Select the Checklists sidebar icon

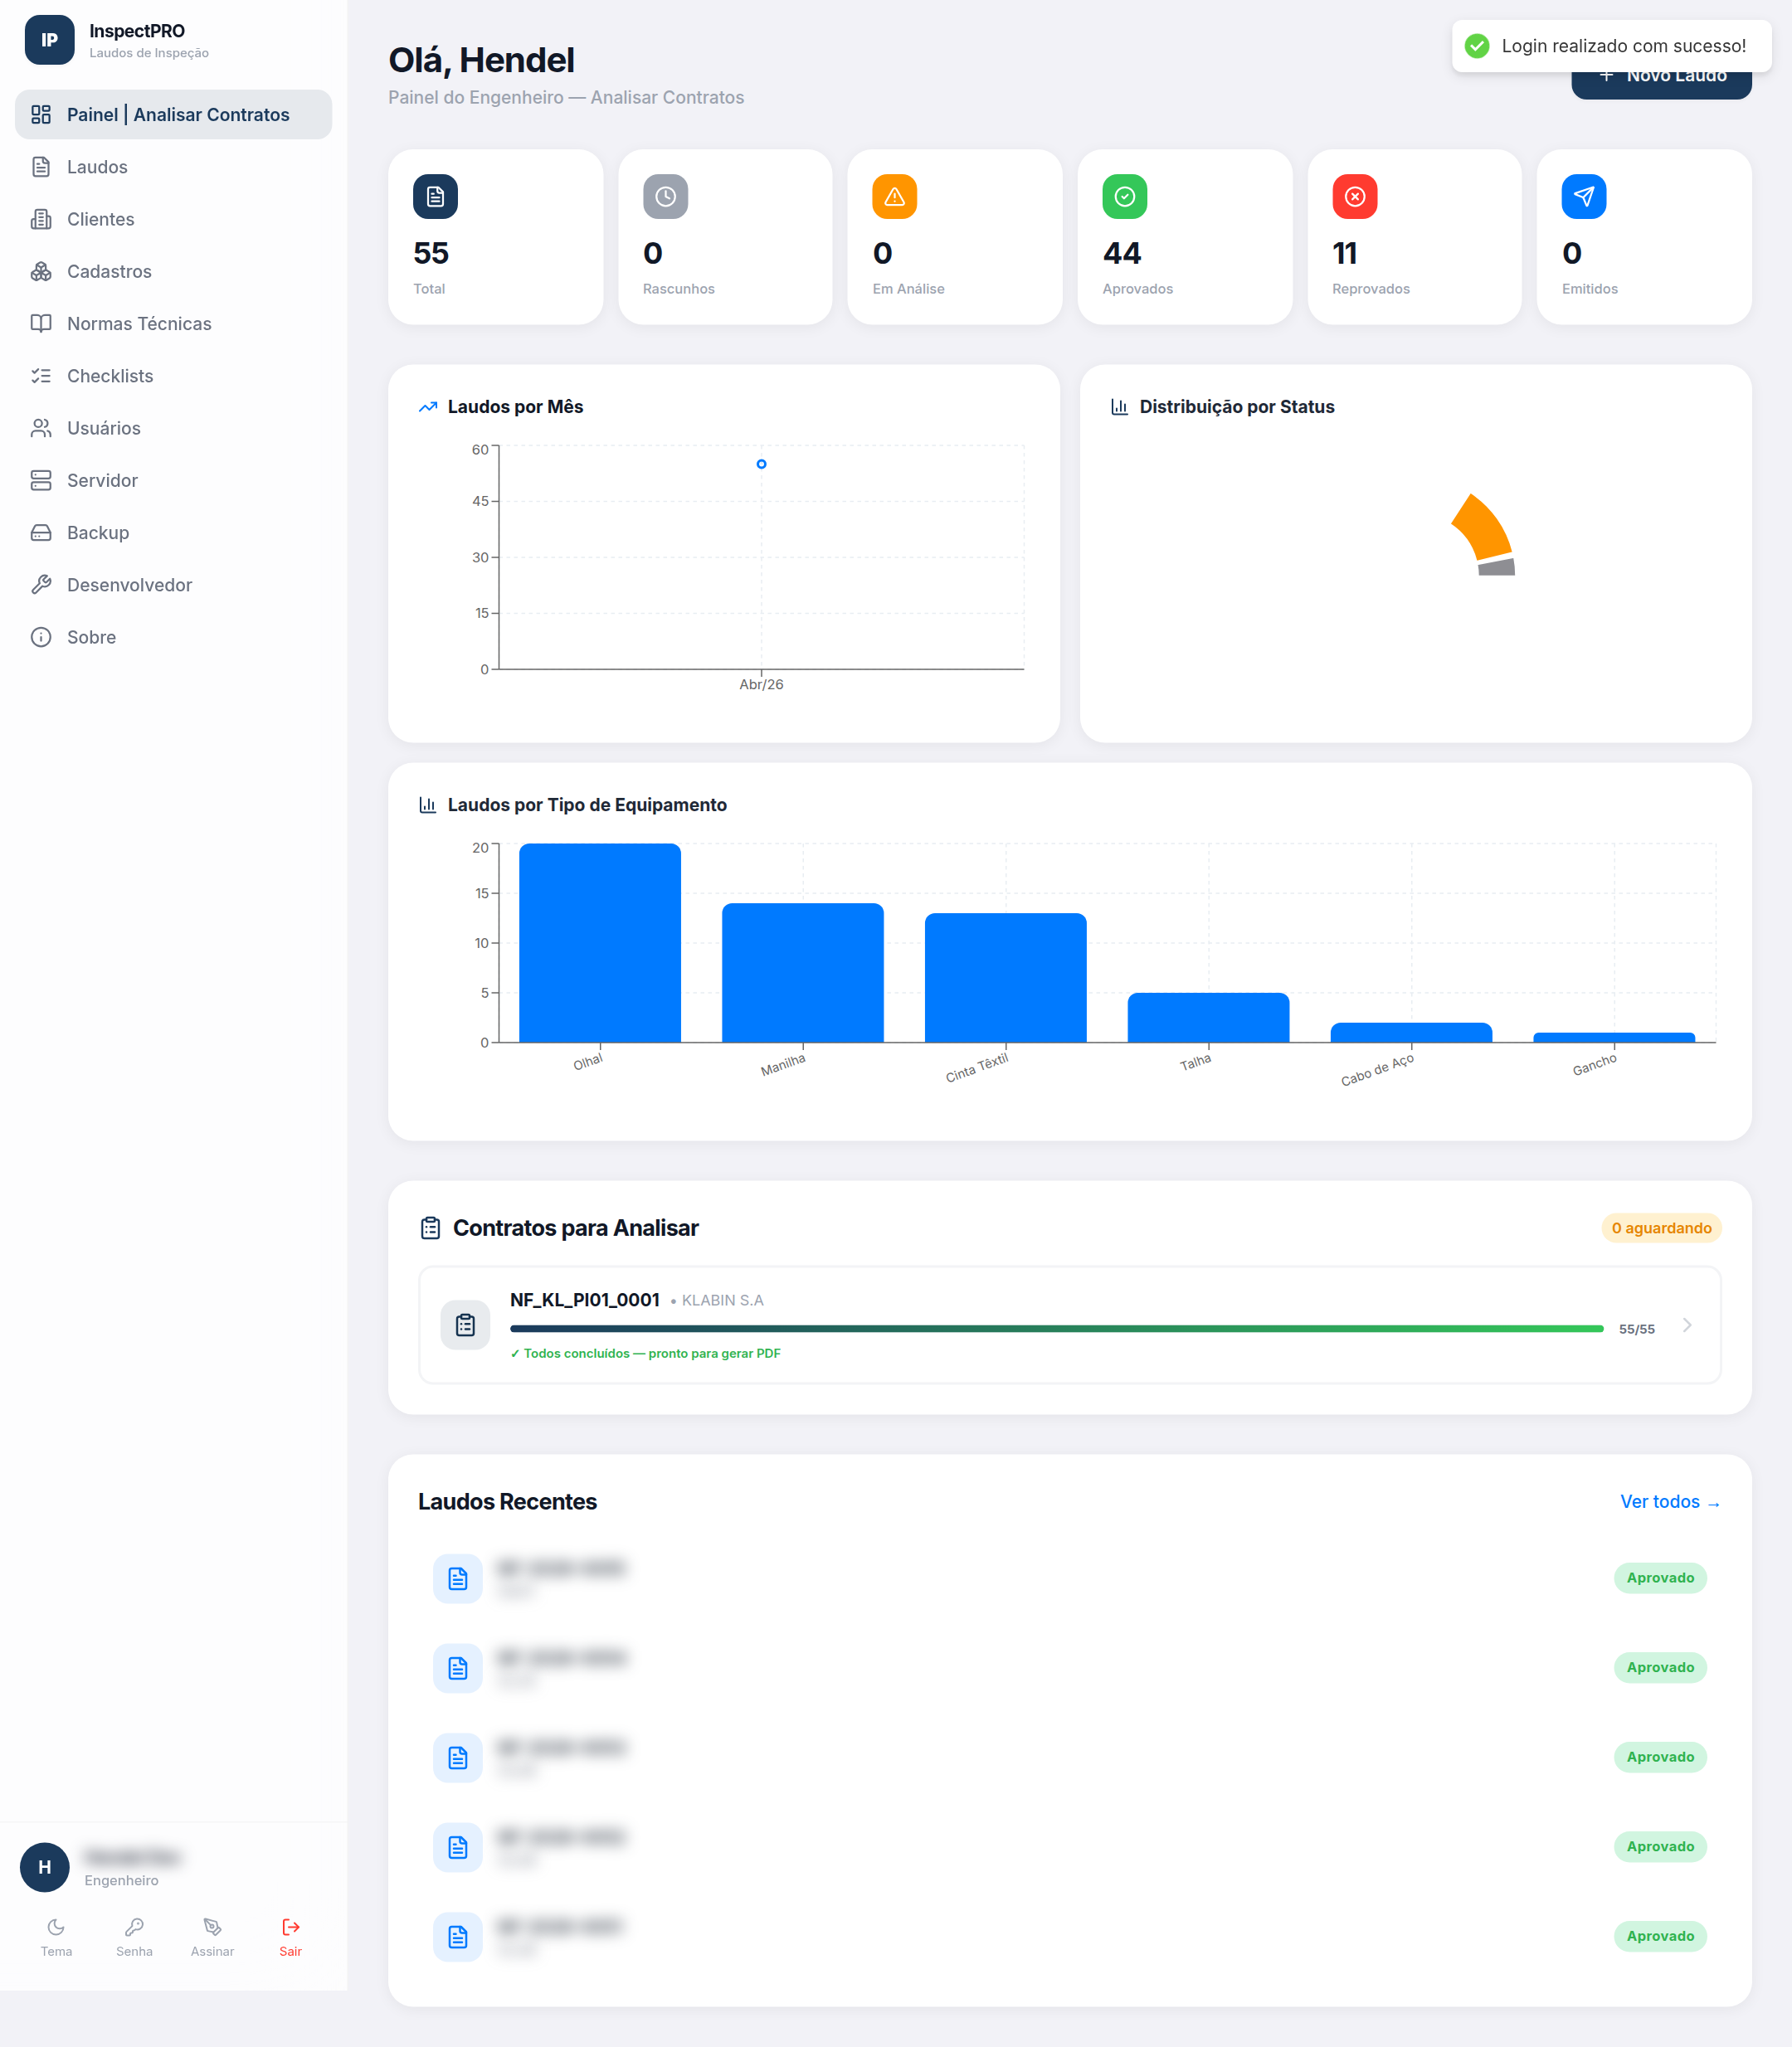[41, 376]
